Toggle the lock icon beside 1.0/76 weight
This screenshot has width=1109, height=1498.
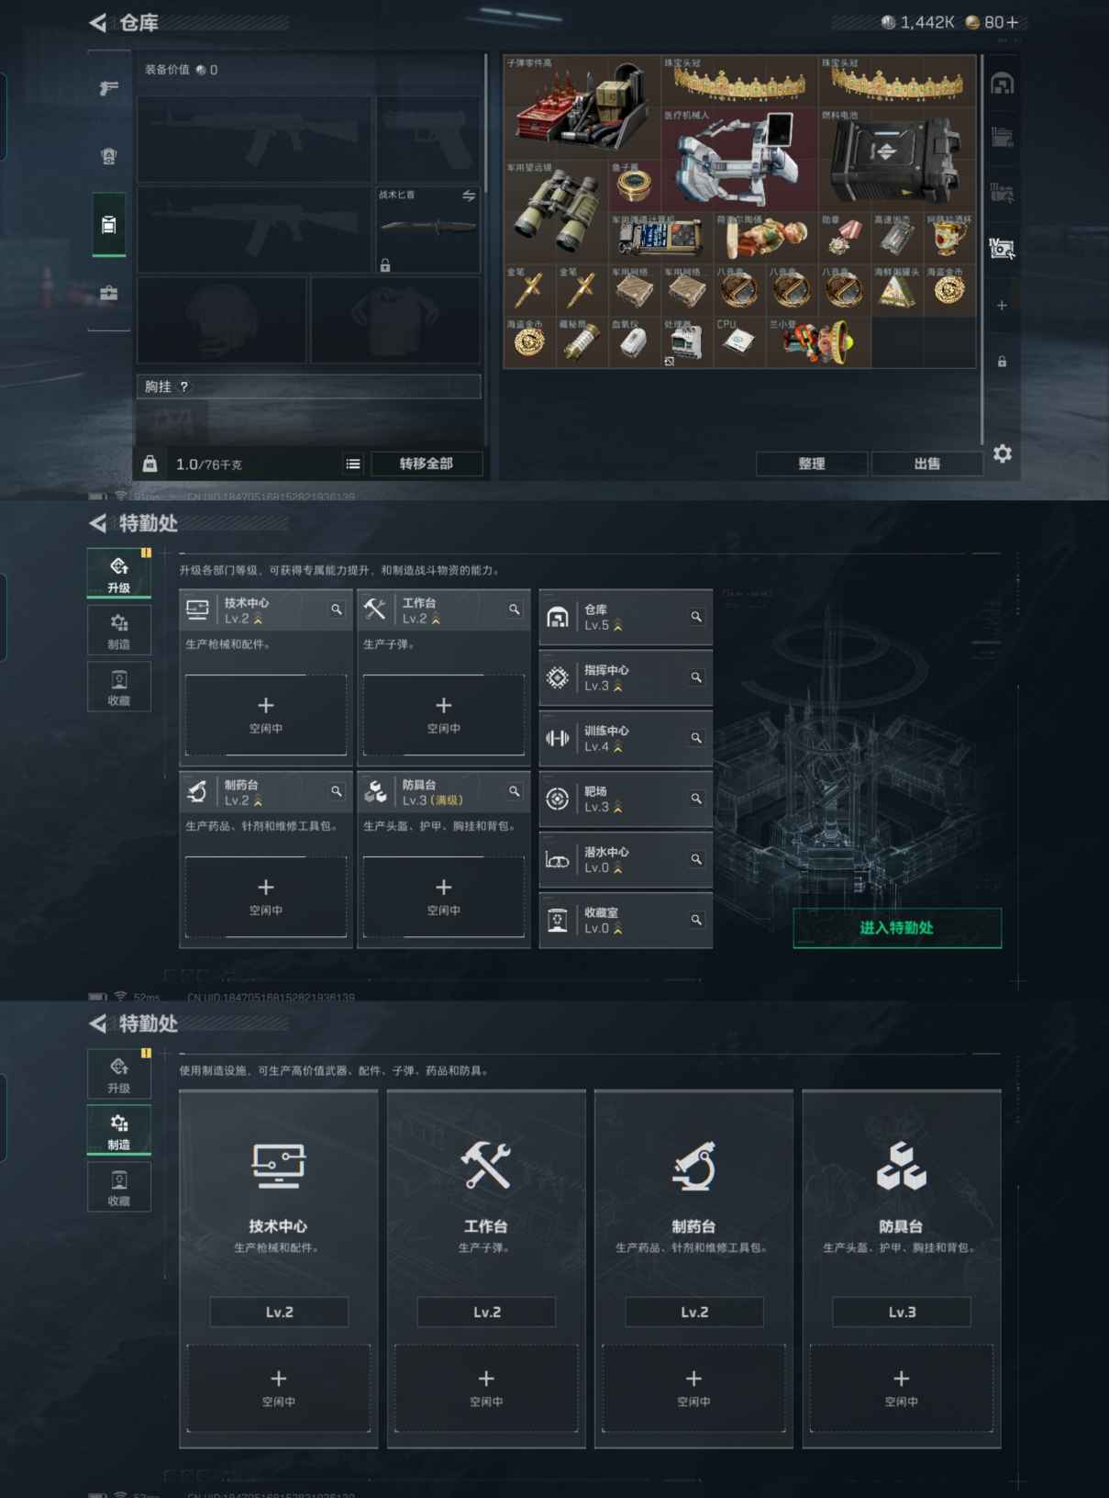tap(150, 464)
